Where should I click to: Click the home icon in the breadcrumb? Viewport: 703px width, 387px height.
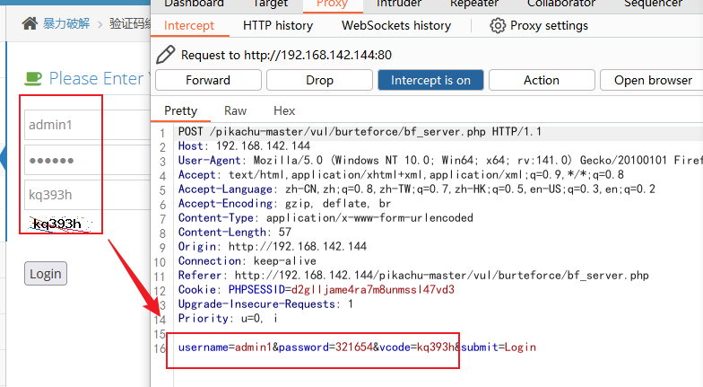30,23
